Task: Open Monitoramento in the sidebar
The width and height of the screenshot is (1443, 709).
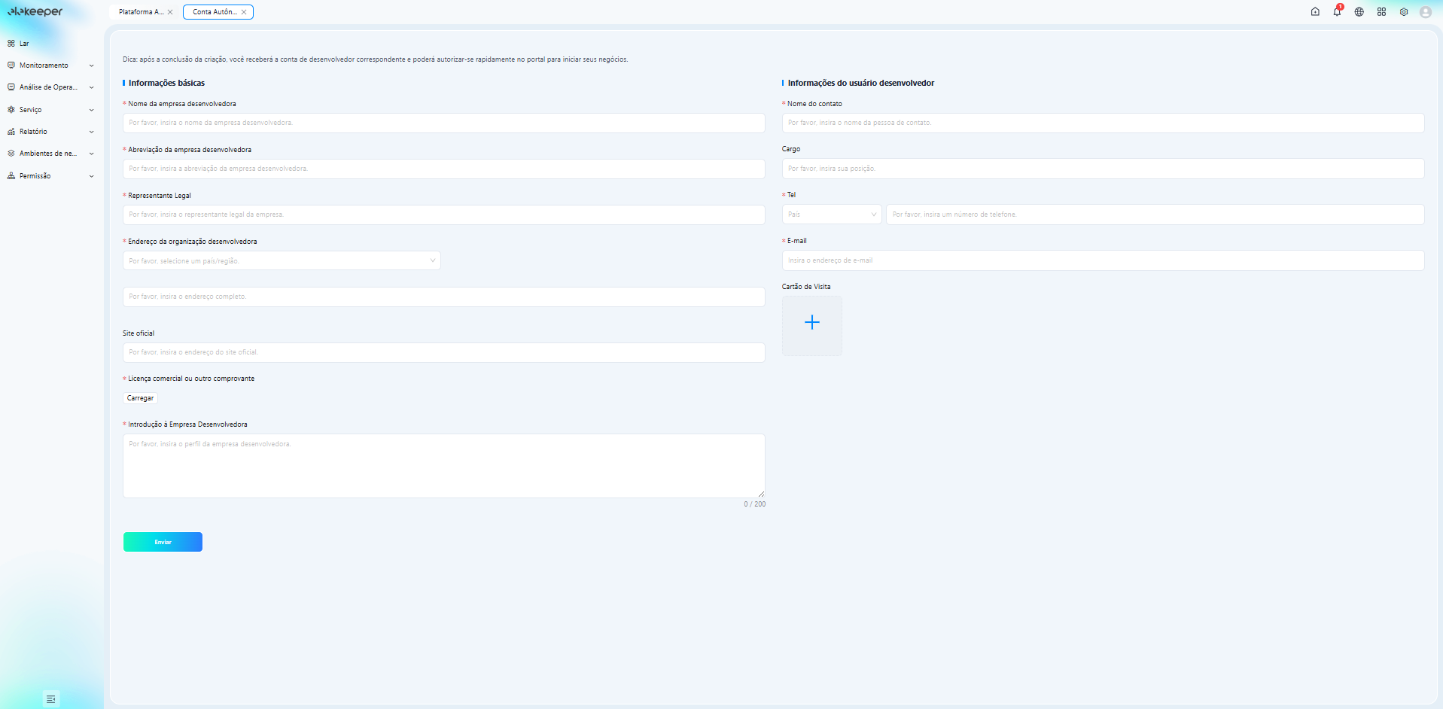Action: [44, 65]
